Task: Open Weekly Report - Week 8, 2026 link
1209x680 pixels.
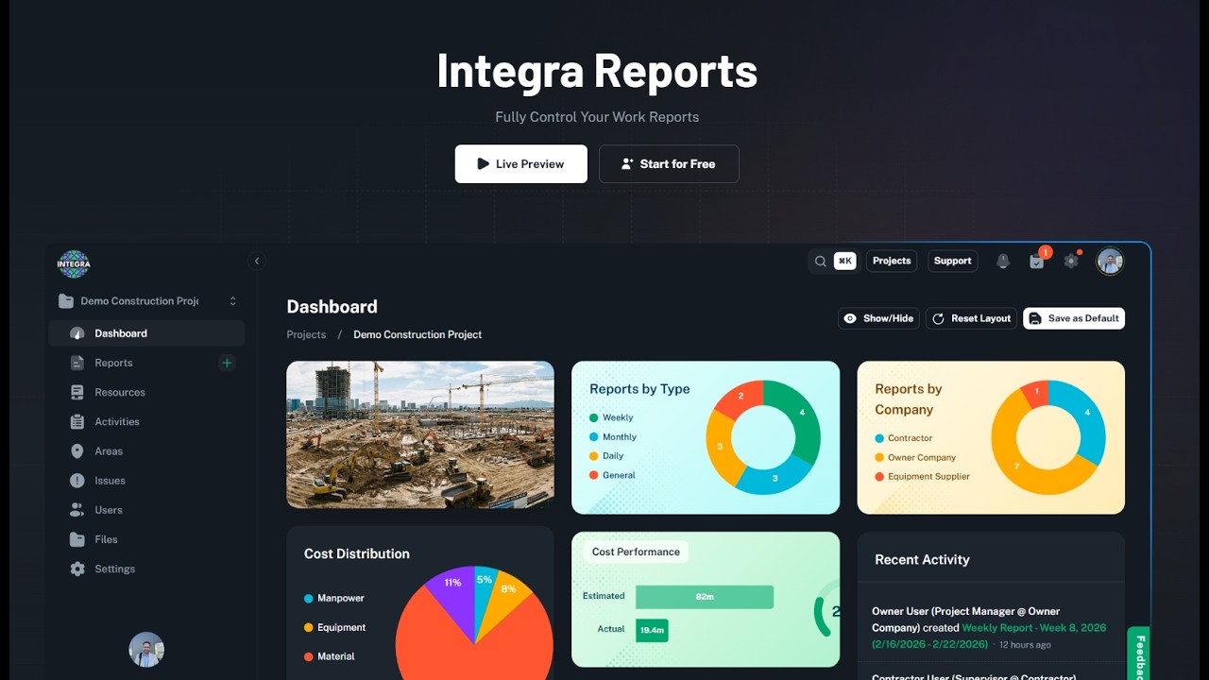Action: point(989,636)
